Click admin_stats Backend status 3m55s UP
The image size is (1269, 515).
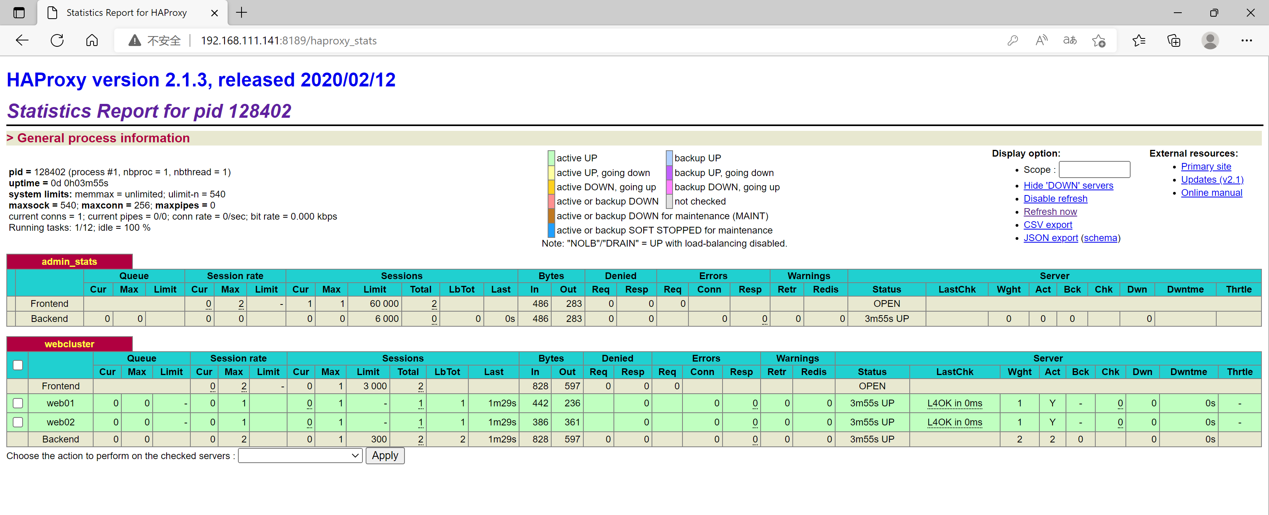coord(886,319)
